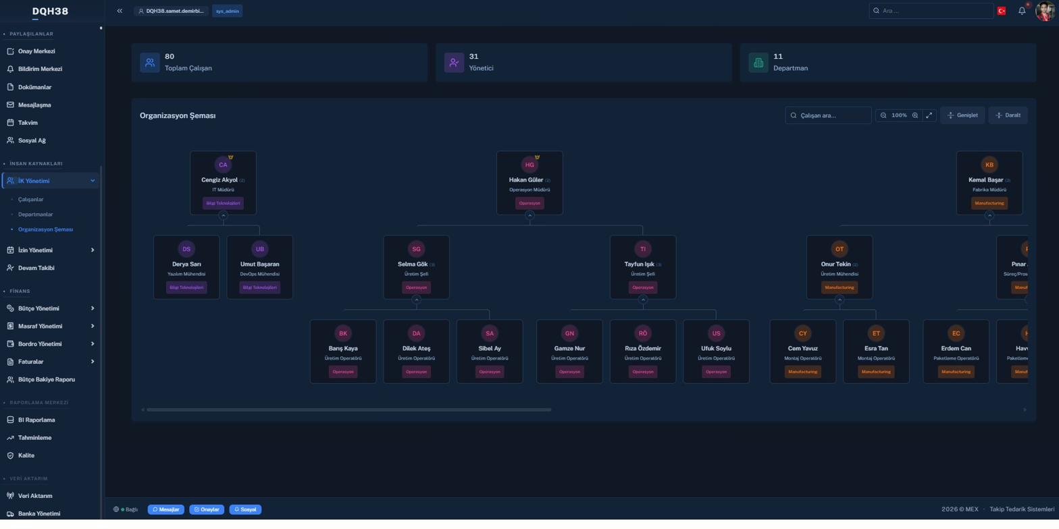Select Departmanlar in the sidebar

point(36,215)
